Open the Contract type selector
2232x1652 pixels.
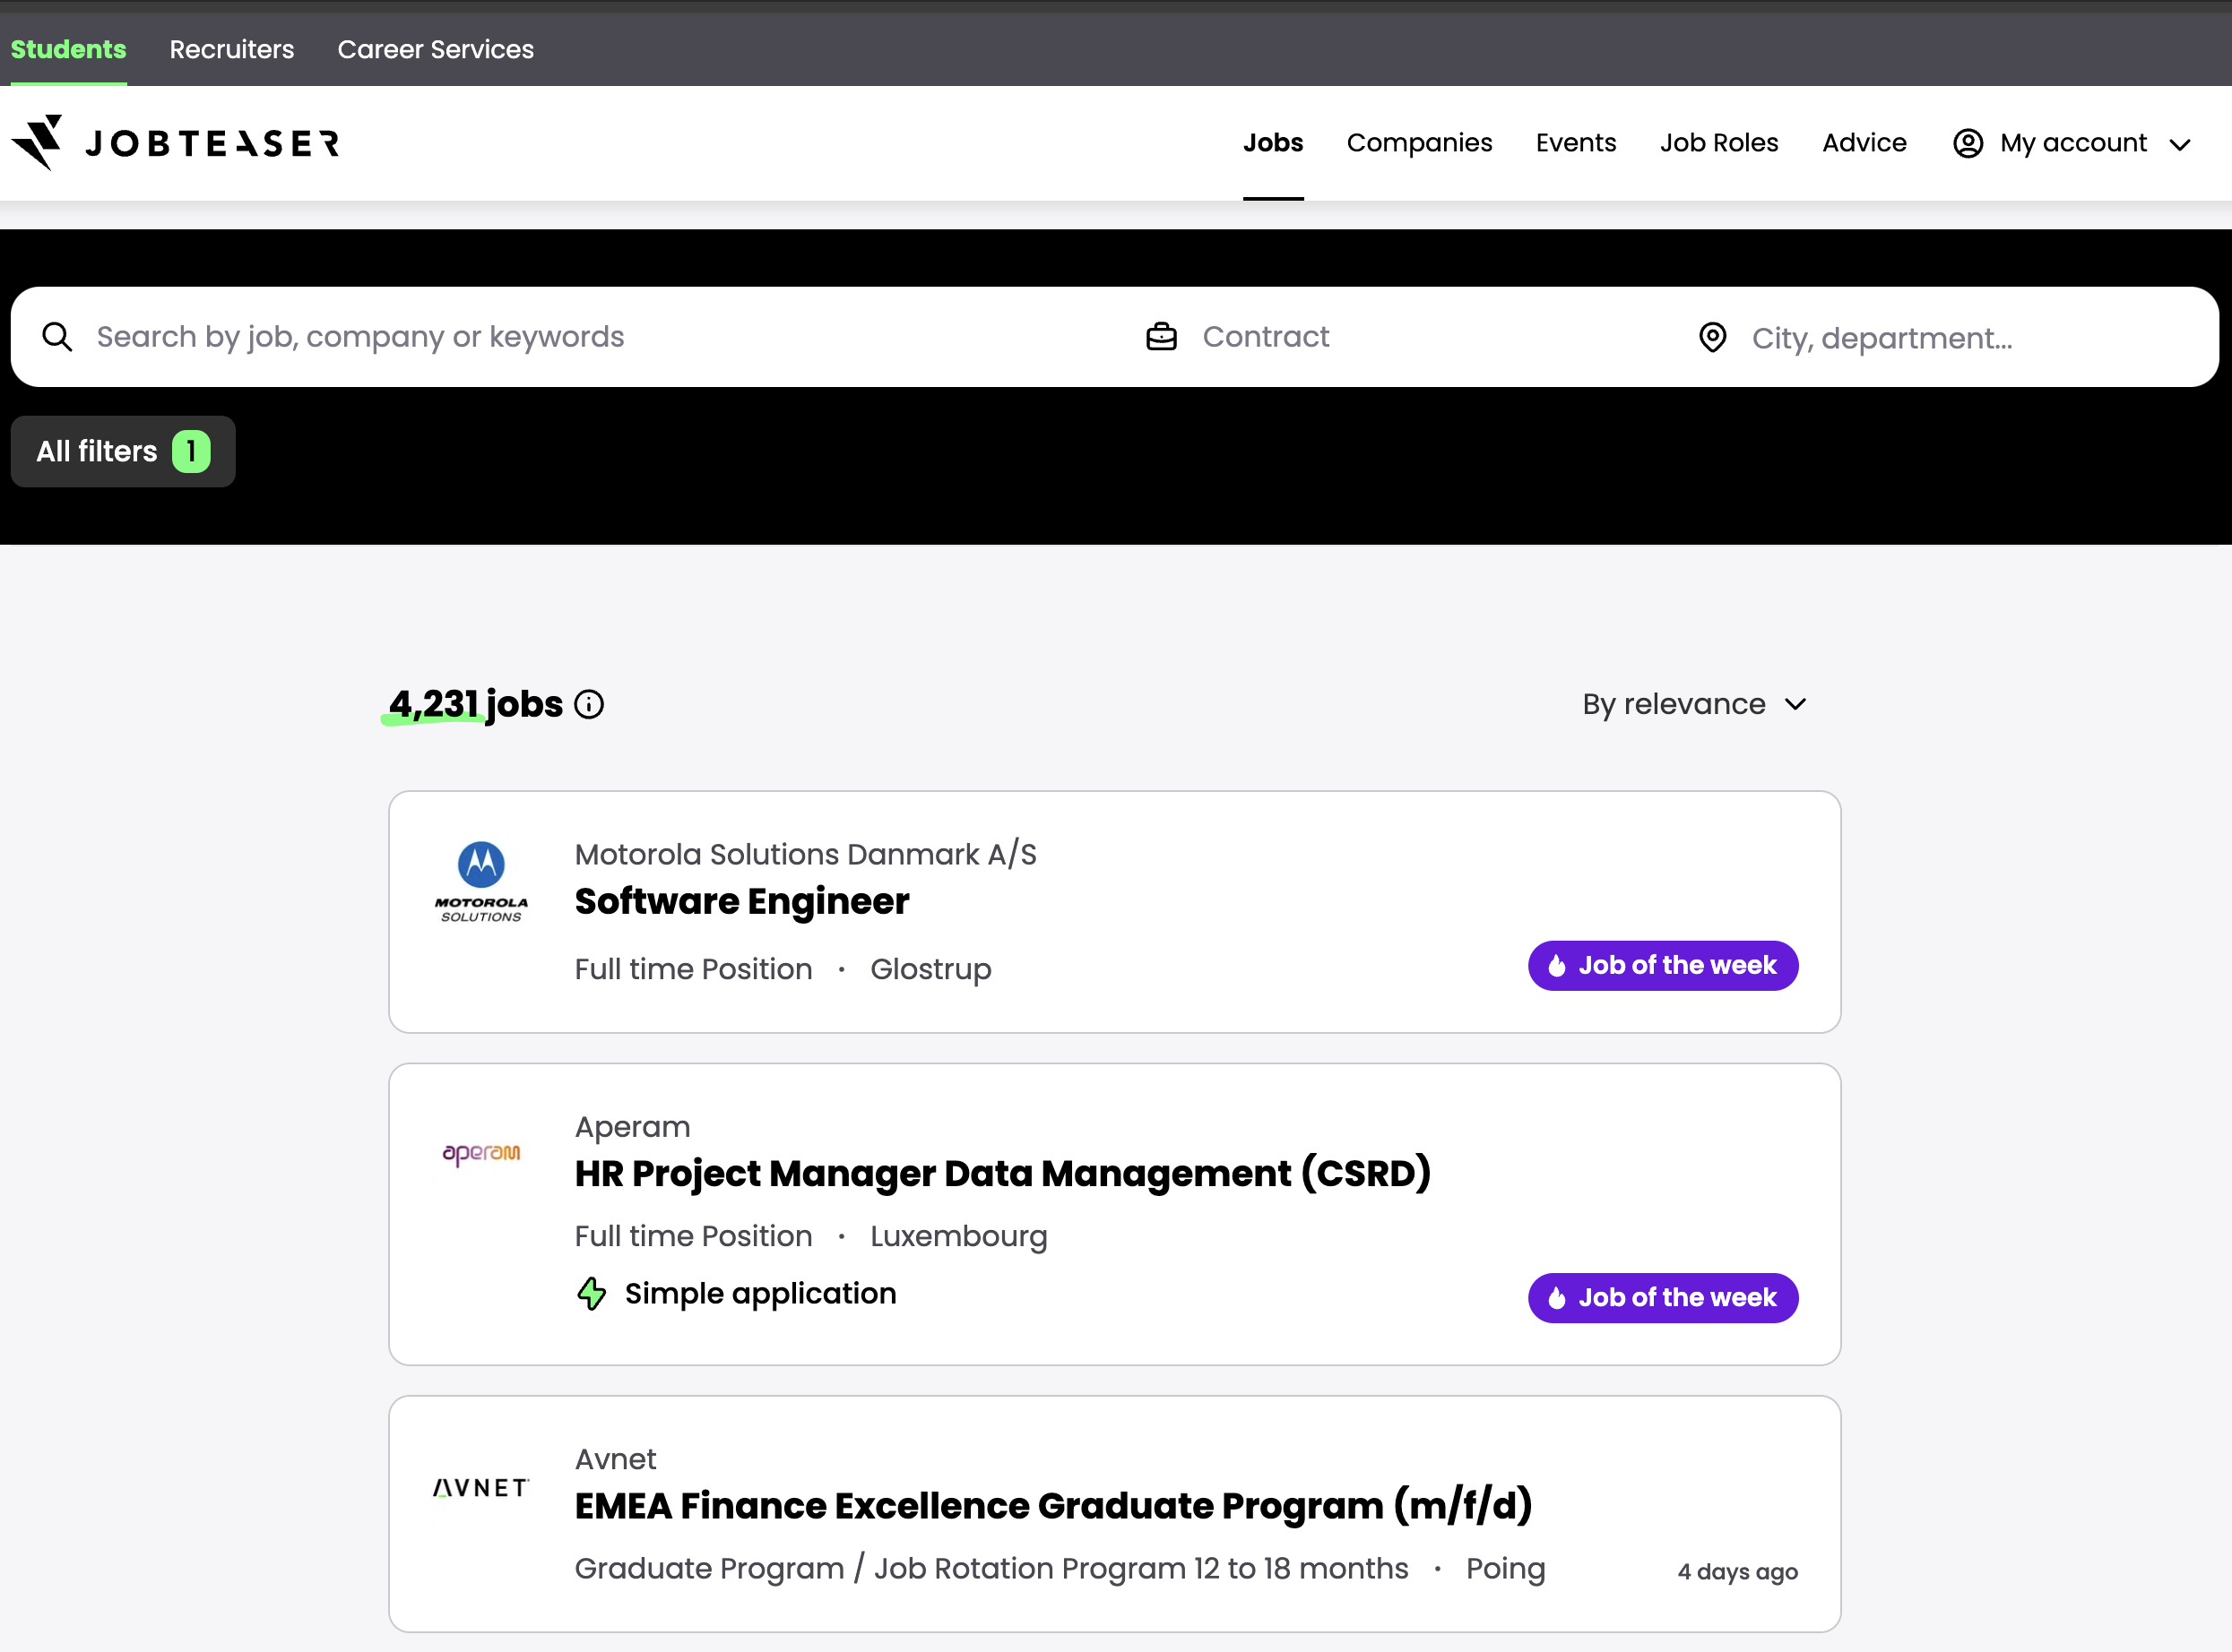click(1266, 336)
